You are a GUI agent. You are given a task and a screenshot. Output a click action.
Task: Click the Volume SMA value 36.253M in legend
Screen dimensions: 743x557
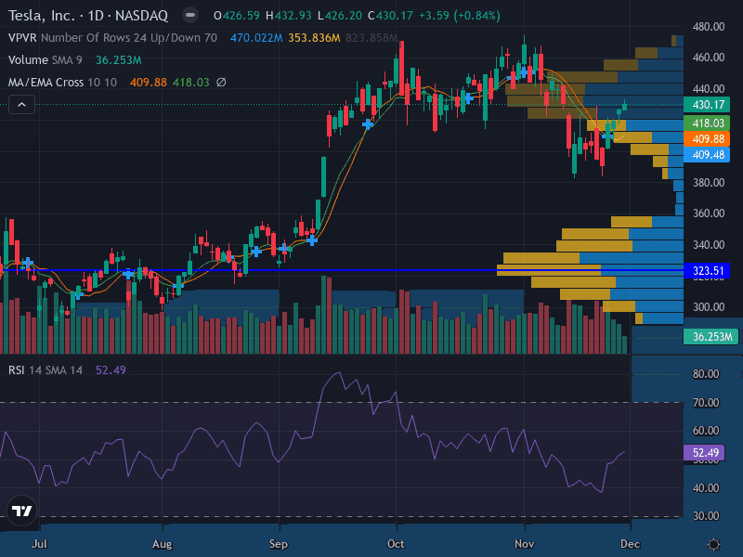tap(119, 60)
